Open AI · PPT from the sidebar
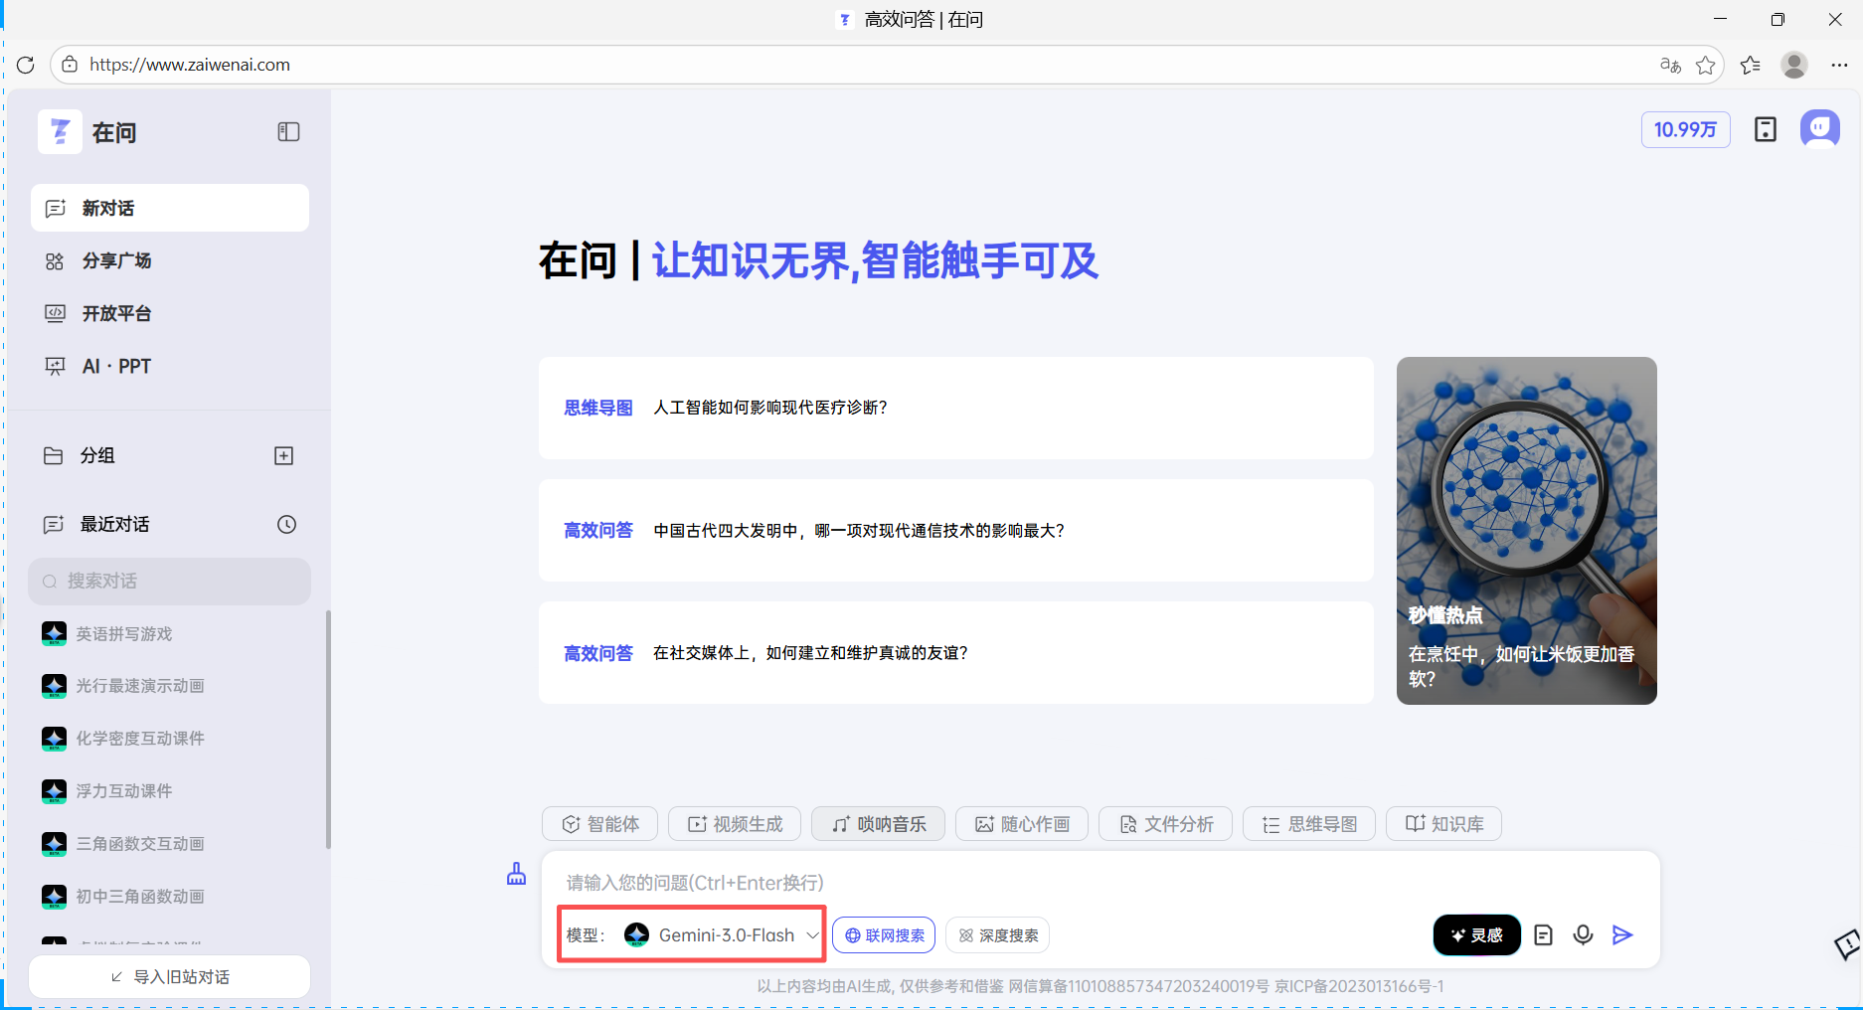 tap(115, 366)
